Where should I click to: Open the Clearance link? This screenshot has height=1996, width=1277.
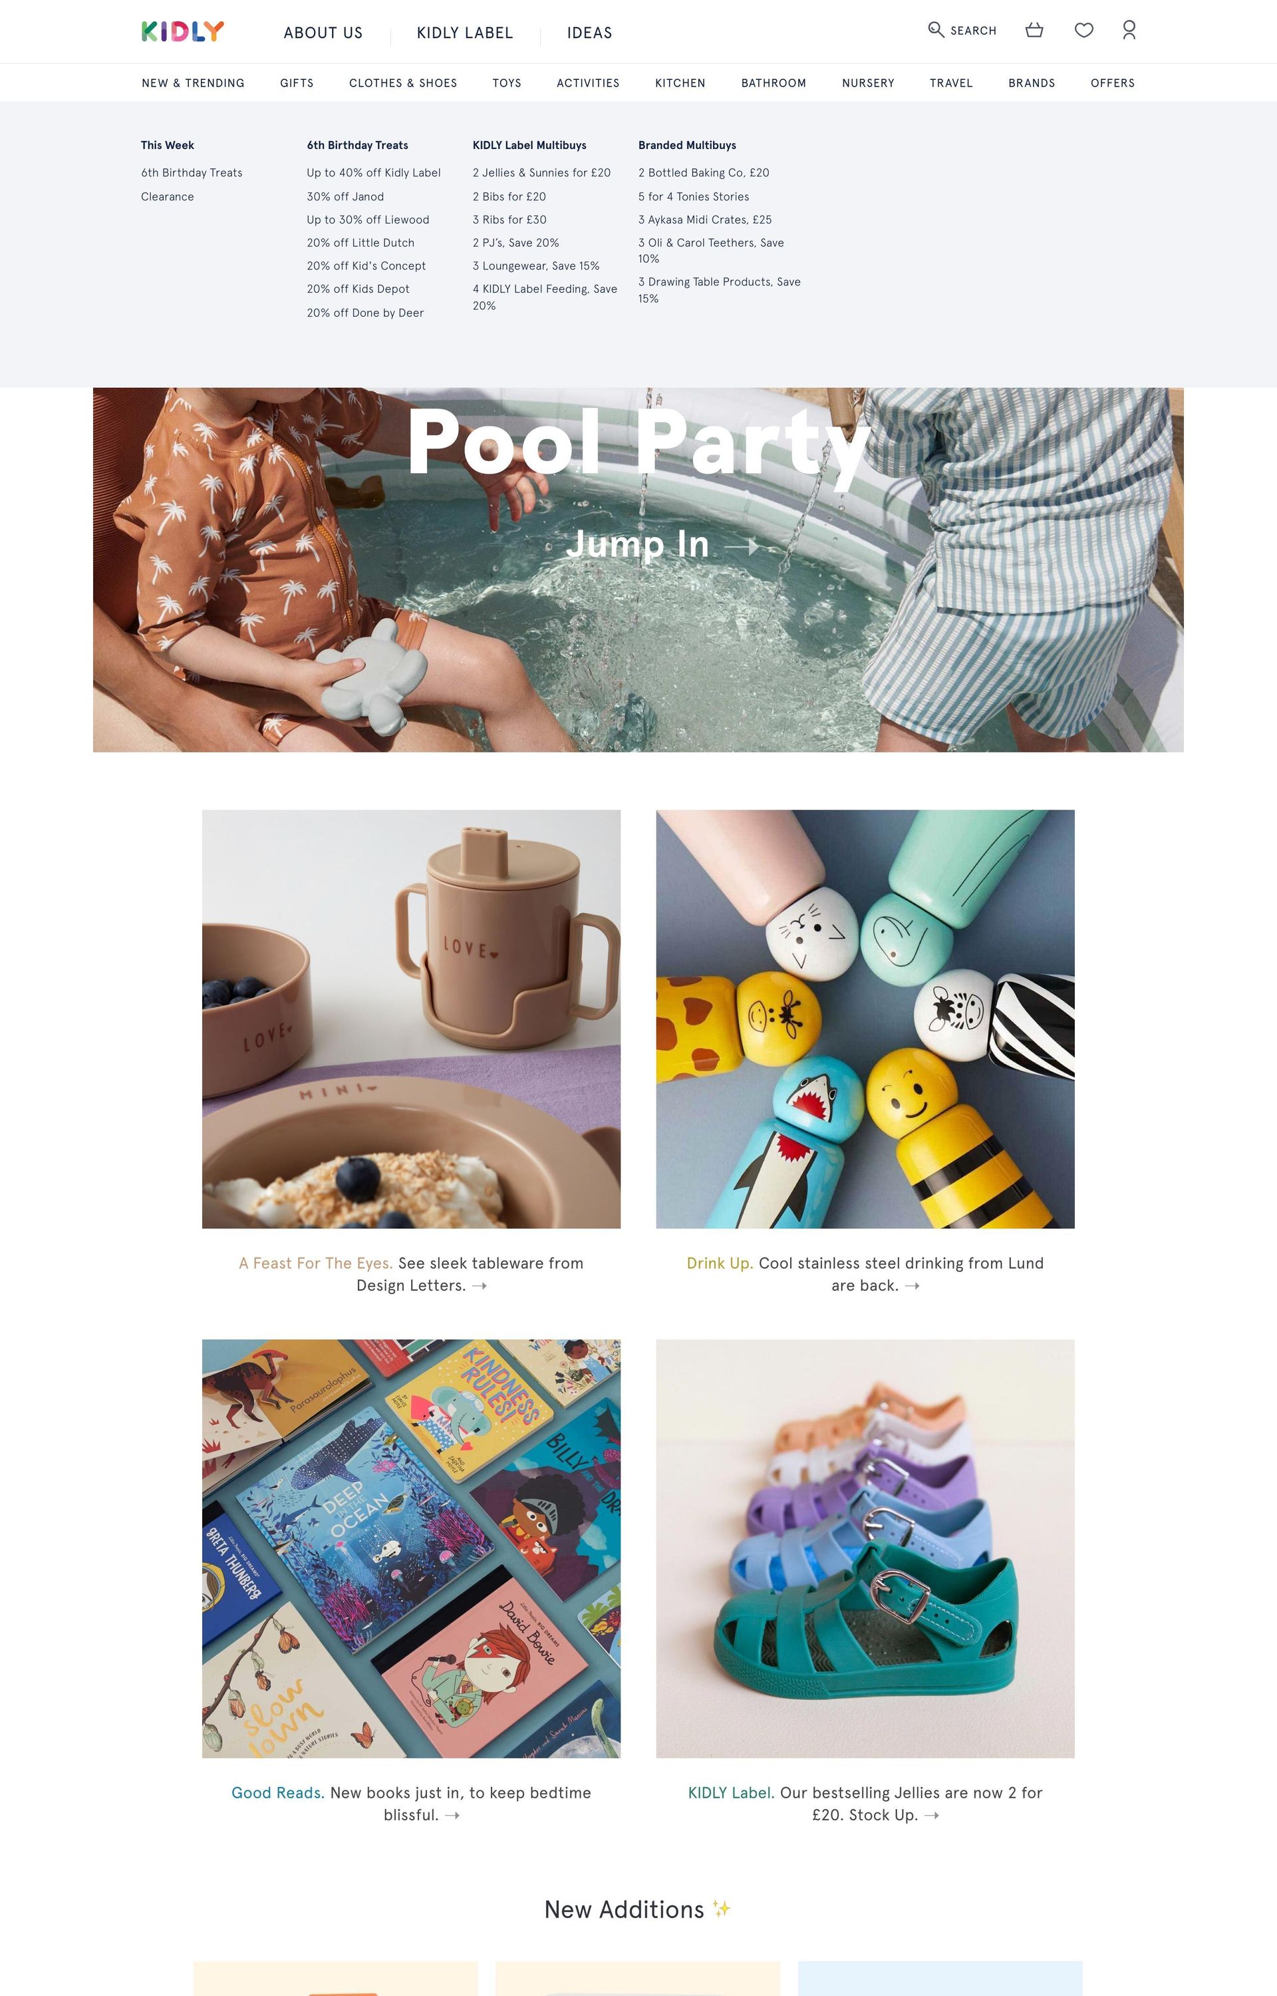(168, 196)
